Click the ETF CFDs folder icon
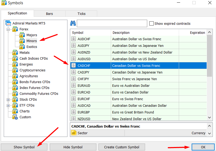The image size is (216, 151). [15, 105]
